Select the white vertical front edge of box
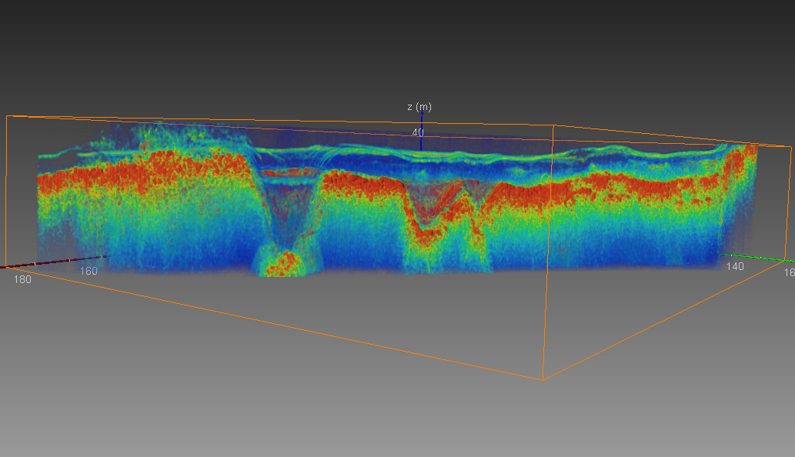Screen dimensions: 795x457 [548, 254]
